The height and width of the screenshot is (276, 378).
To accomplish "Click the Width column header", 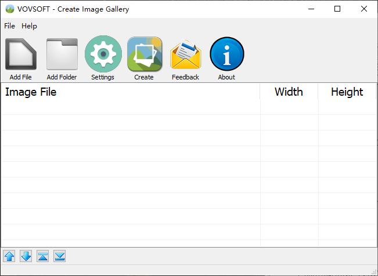I will [x=289, y=92].
